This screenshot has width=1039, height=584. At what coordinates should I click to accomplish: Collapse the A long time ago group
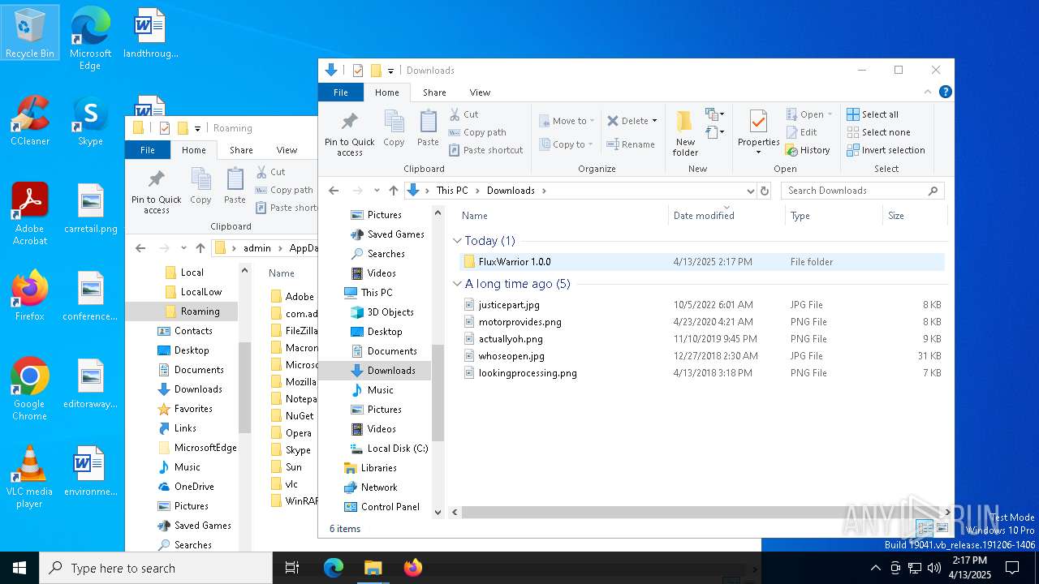click(457, 284)
